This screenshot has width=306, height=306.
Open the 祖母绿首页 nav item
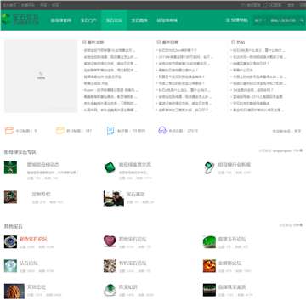pyautogui.click(x=61, y=20)
